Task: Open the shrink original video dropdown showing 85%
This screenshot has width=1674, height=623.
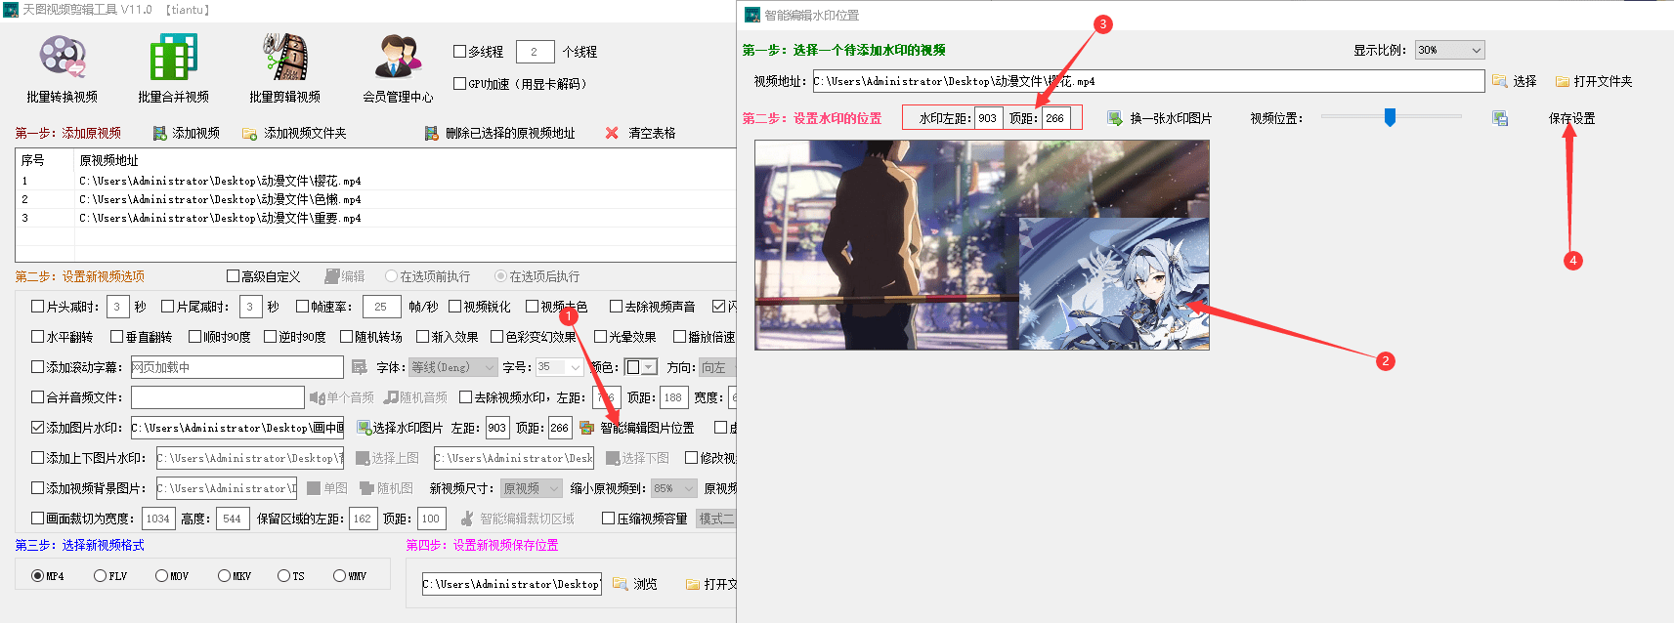Action: pos(673,488)
